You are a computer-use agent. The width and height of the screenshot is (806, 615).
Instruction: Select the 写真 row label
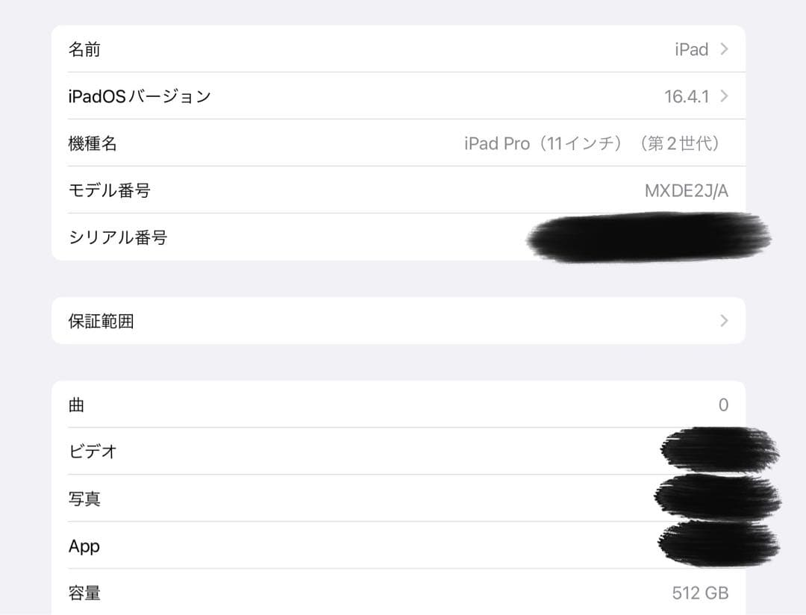84,499
